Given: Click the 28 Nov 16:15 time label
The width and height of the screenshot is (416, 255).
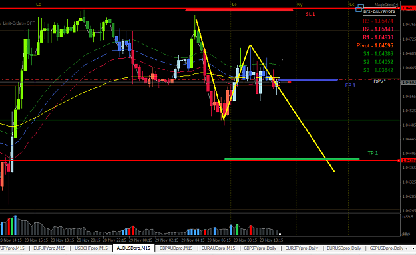Looking at the screenshot, I should pyautogui.click(x=36, y=240).
